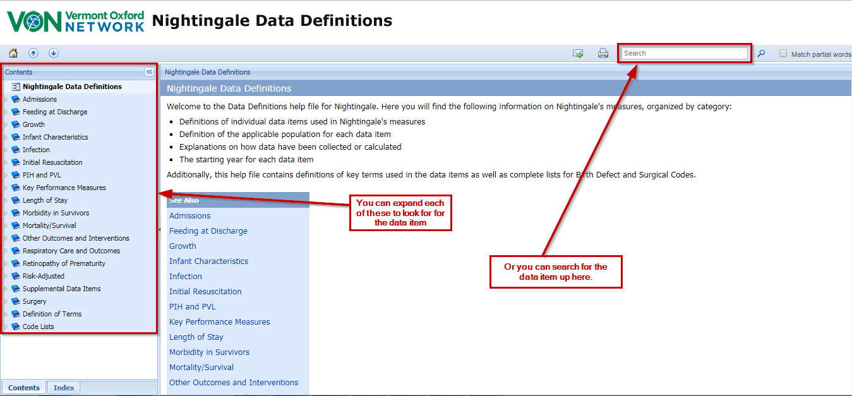The image size is (852, 396).
Task: Select Nightingale Data Definitions in tree
Action: tap(72, 87)
